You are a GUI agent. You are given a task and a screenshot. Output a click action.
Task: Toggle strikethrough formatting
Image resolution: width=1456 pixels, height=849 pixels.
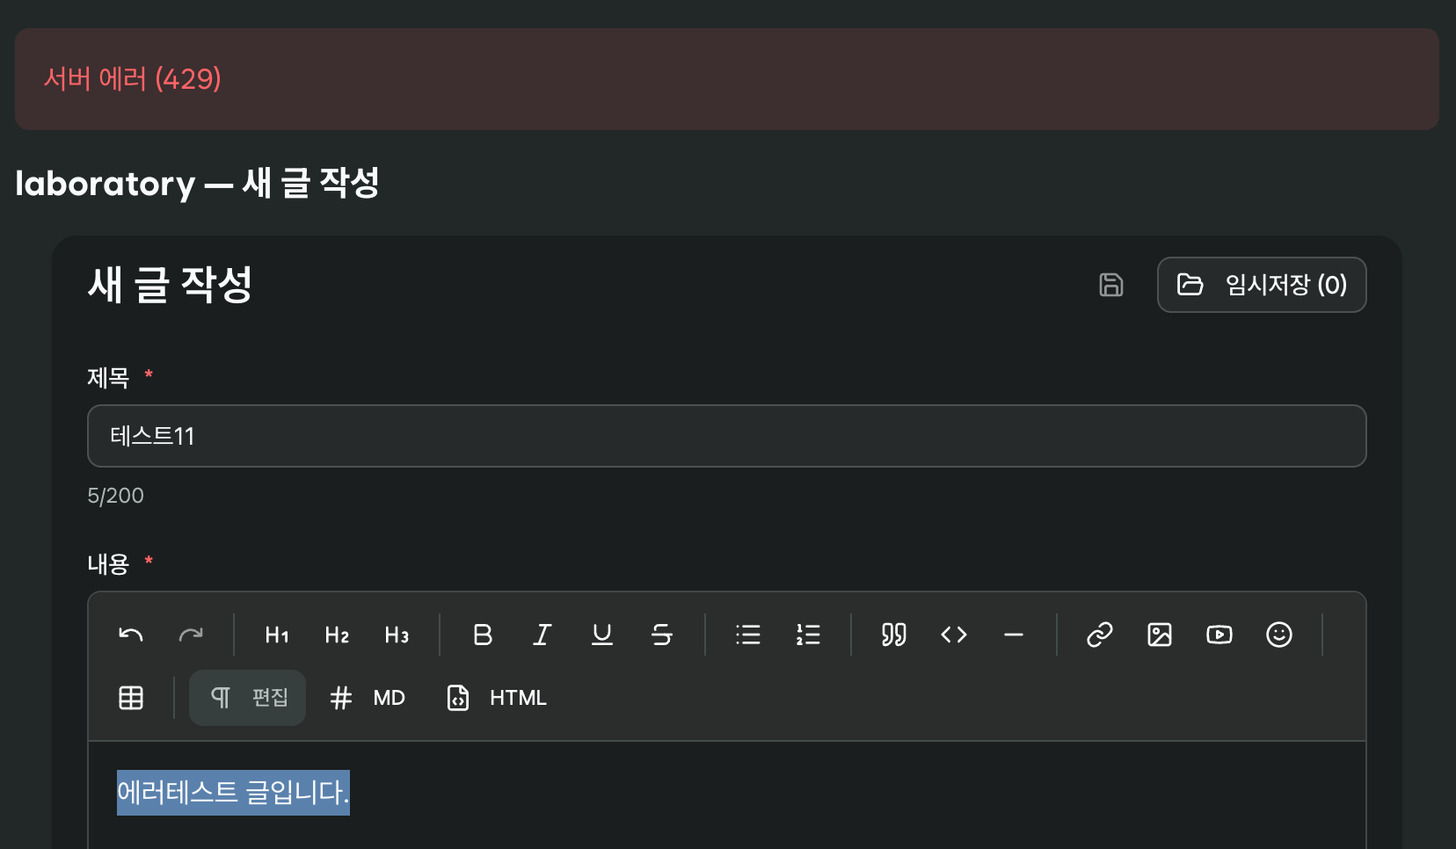click(662, 635)
